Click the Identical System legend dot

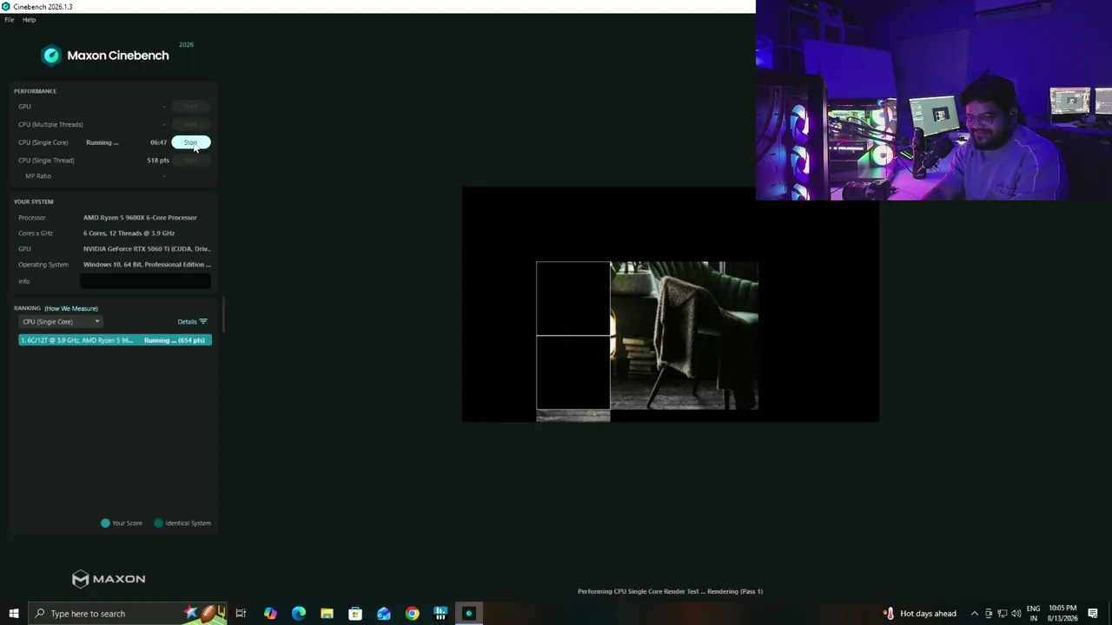[158, 523]
